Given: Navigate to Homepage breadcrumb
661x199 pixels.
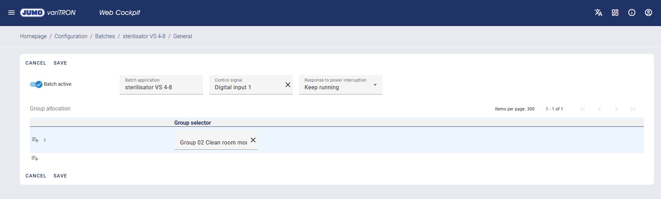Looking at the screenshot, I should pyautogui.click(x=33, y=36).
